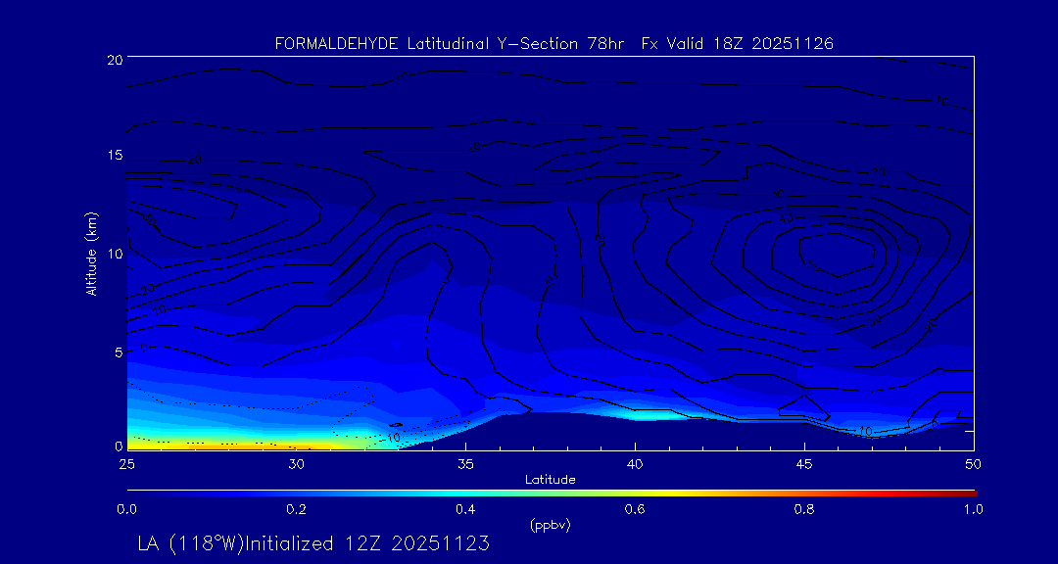Image resolution: width=1058 pixels, height=564 pixels.
Task: Click center of closed contours near latitude 46
Action: (x=835, y=255)
